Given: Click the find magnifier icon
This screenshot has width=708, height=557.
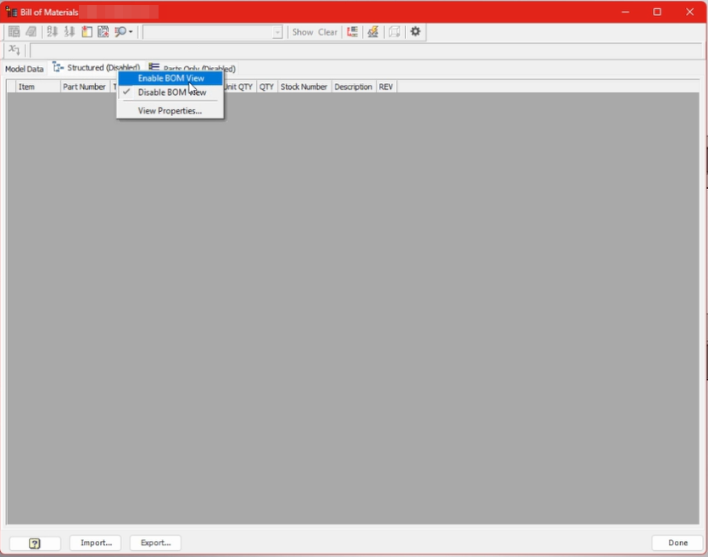Looking at the screenshot, I should (x=120, y=32).
